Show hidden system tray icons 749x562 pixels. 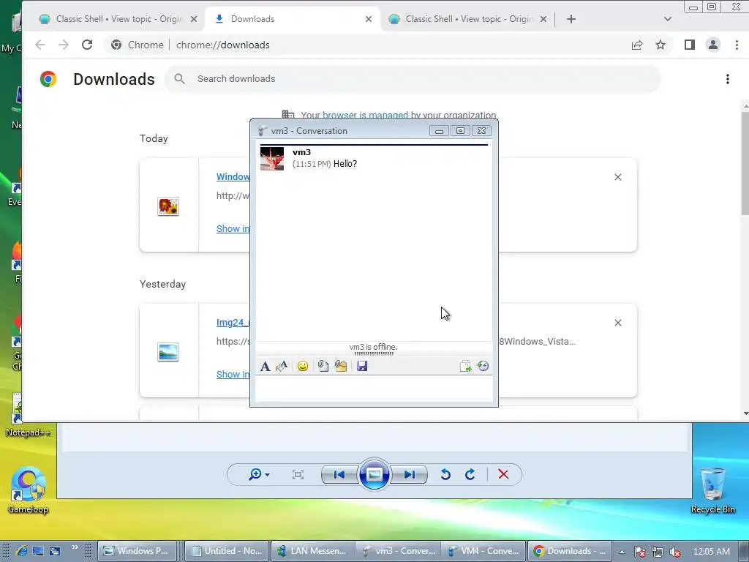[x=622, y=552]
